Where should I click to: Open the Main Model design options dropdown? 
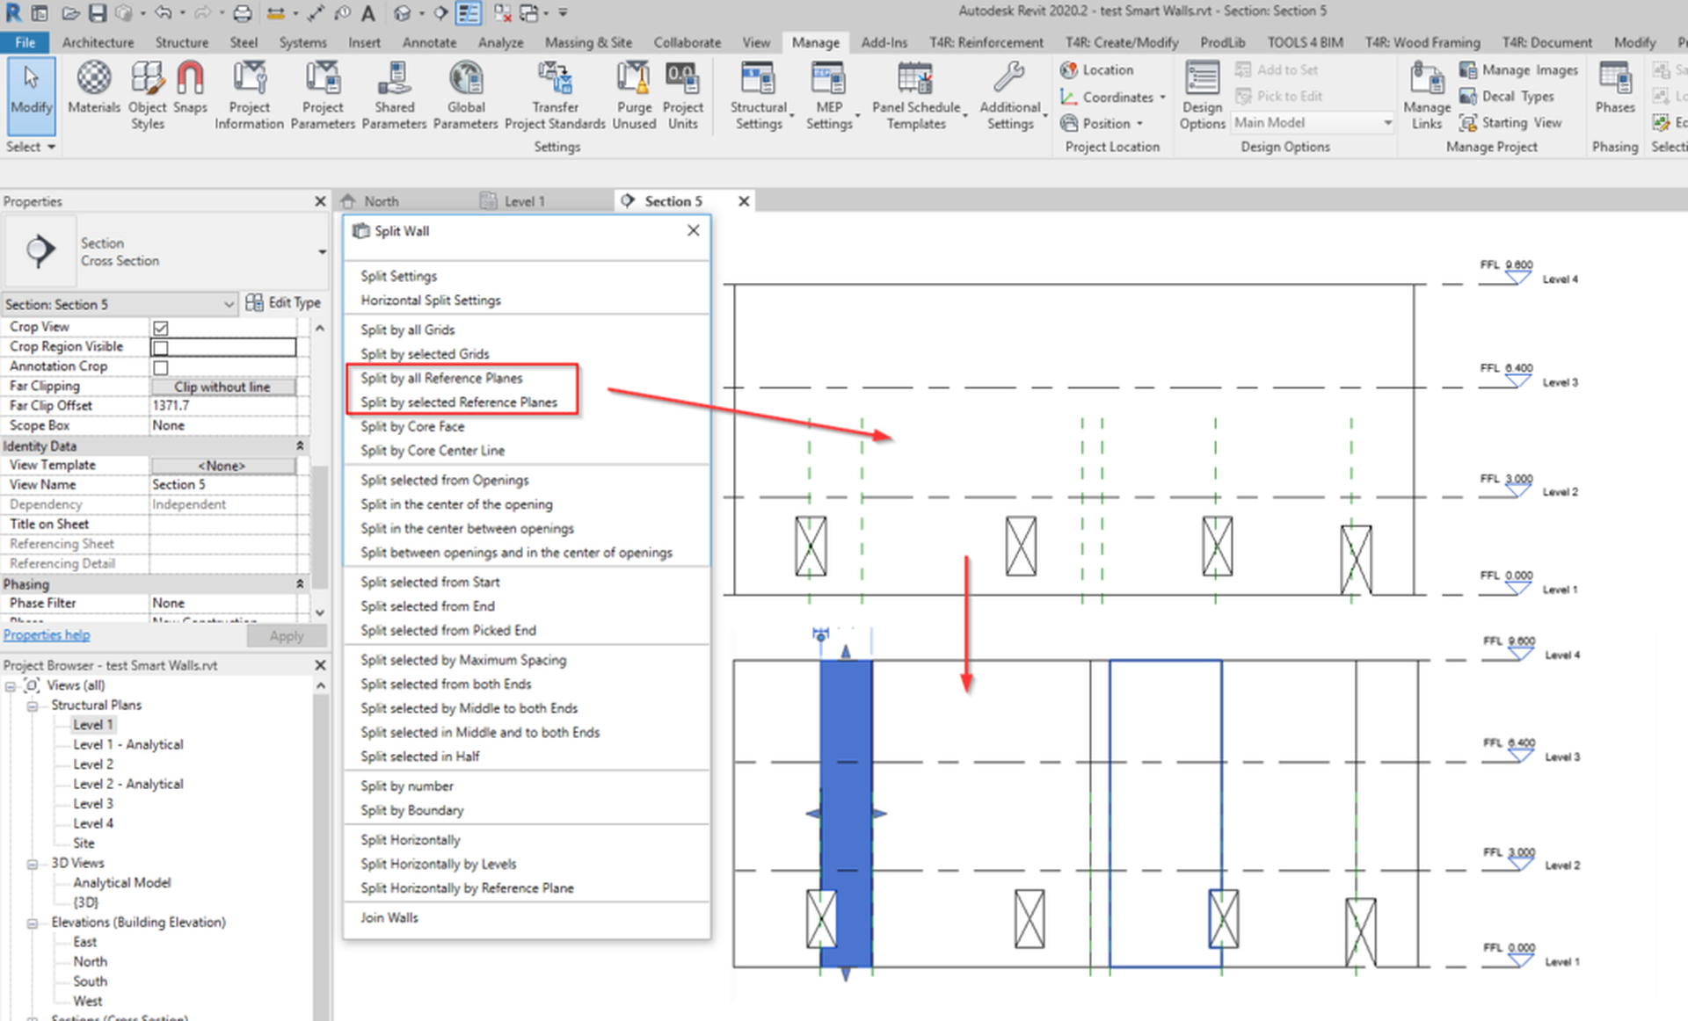click(1387, 123)
